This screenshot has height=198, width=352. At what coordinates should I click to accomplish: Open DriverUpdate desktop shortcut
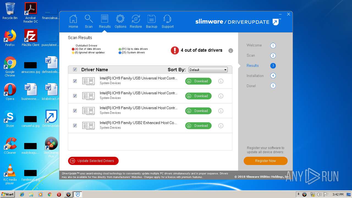51,119
